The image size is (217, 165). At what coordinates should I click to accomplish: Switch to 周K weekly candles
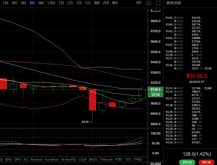point(97,3)
